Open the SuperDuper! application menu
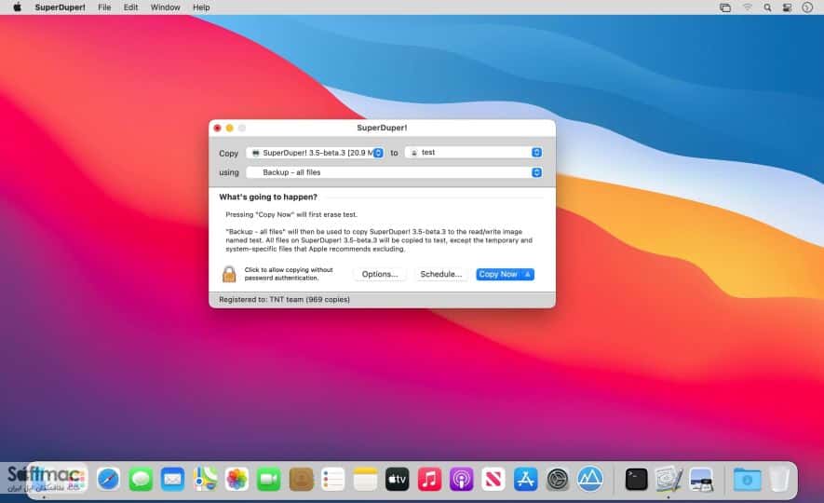 (60, 7)
